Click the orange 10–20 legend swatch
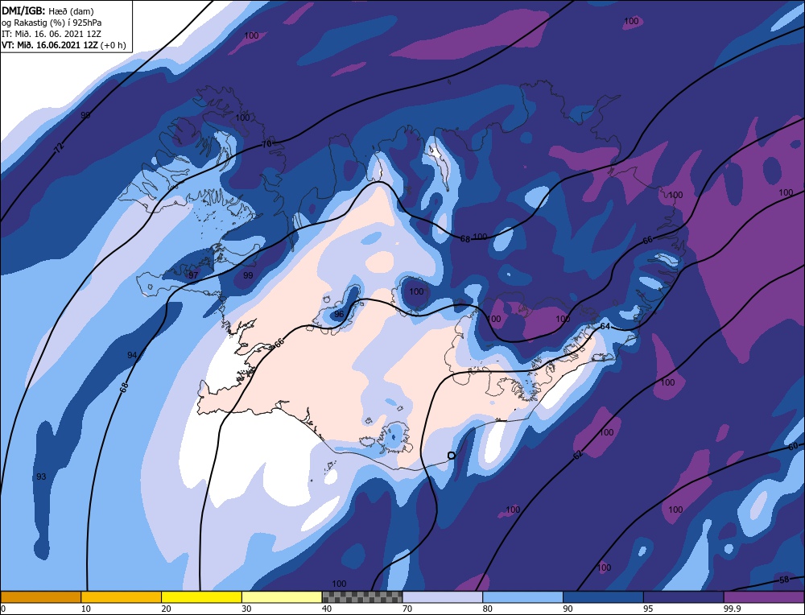Image resolution: width=805 pixels, height=615 pixels. click(x=122, y=596)
